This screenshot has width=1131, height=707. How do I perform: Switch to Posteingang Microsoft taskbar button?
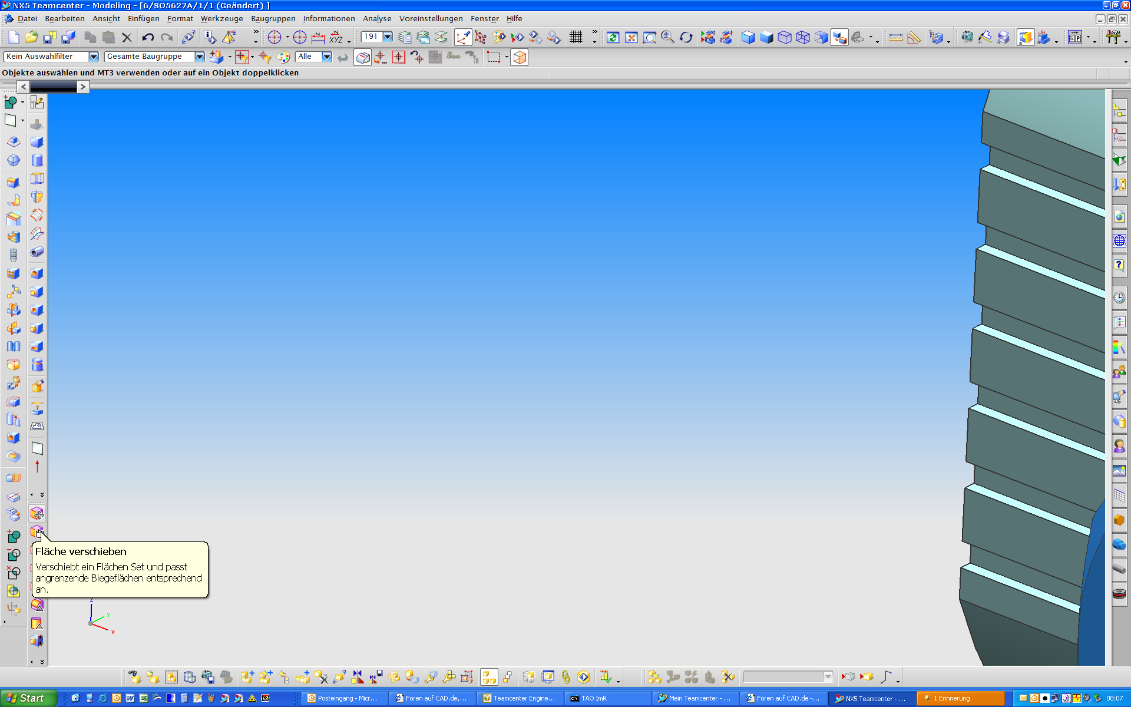point(345,698)
